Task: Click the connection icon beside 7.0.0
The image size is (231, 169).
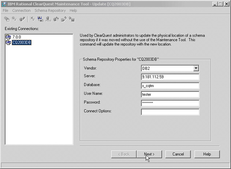Action: point(8,37)
